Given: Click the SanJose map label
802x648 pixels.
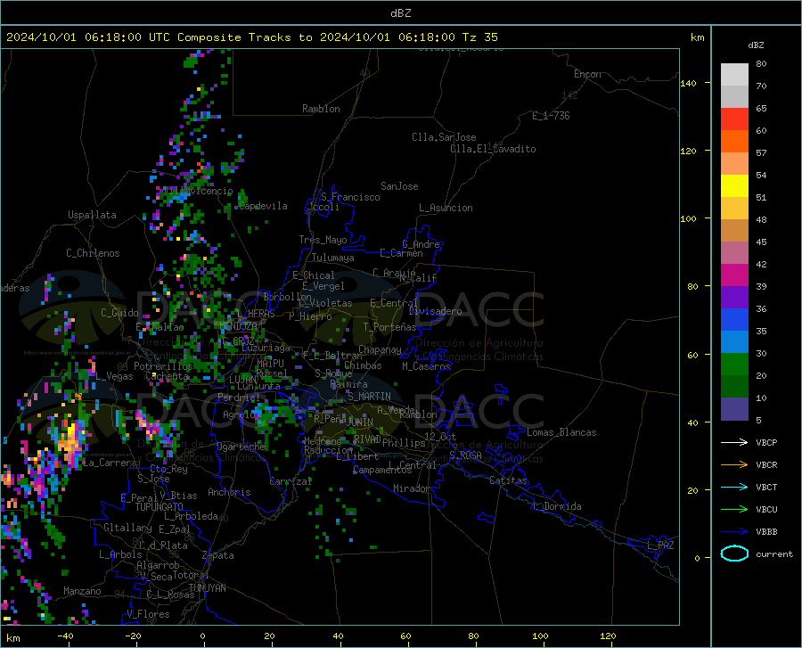Looking at the screenshot, I should pyautogui.click(x=399, y=186).
